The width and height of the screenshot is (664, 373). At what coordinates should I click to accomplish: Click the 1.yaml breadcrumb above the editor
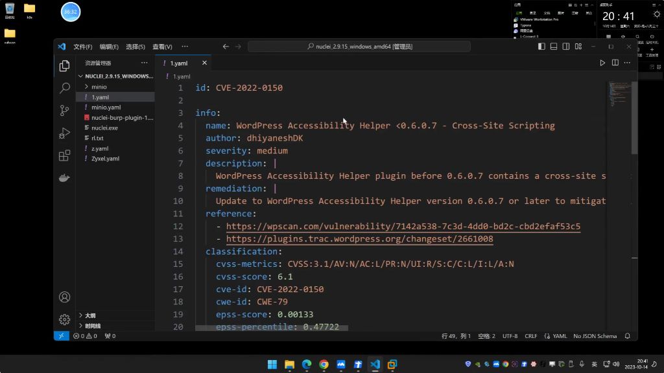(x=178, y=76)
